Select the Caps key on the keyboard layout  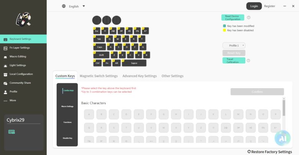99,47
